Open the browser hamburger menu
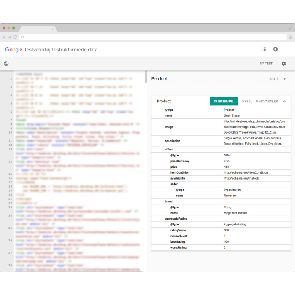Image resolution: width=295 pixels, height=295 pixels. (x=290, y=37)
